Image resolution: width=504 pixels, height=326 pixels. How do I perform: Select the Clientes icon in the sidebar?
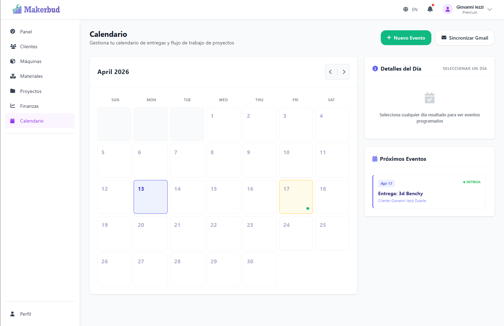point(12,46)
